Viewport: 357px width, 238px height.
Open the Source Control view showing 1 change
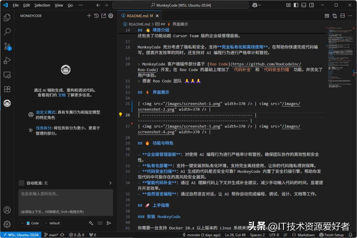pyautogui.click(x=7, y=46)
